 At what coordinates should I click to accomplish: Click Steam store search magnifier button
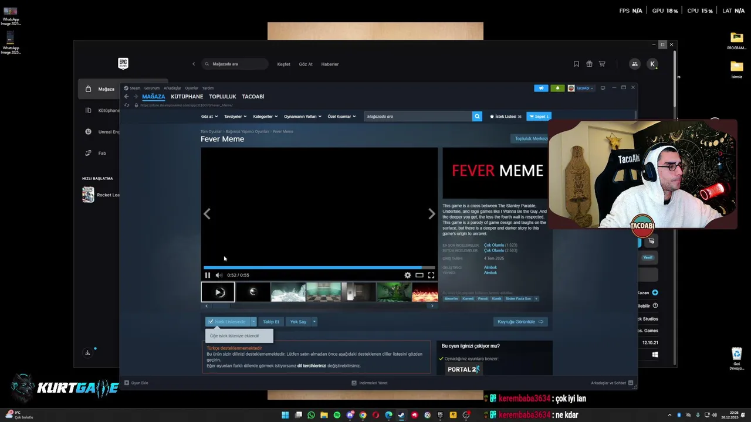477,116
